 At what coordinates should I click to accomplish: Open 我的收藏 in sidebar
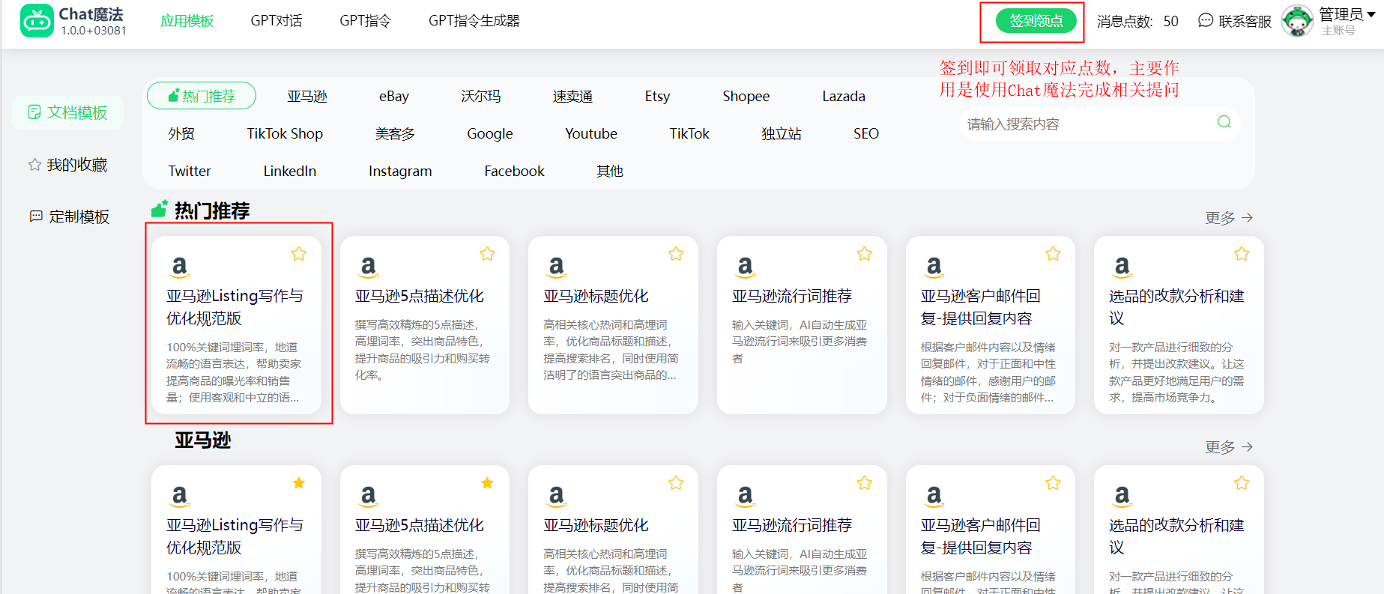coord(67,165)
